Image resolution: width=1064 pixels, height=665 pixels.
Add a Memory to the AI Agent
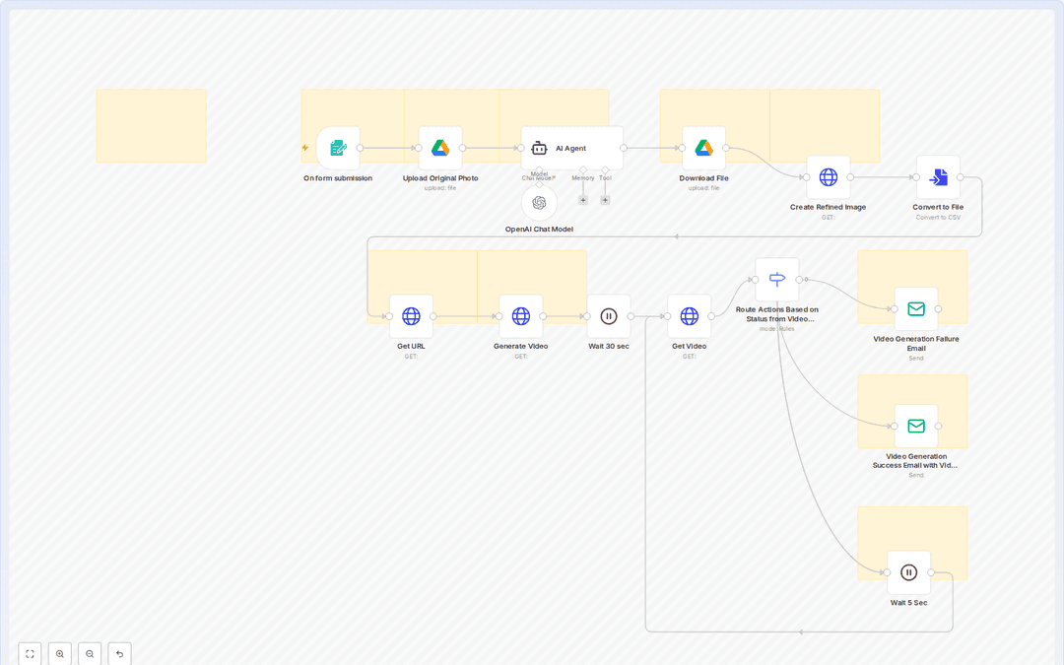[x=582, y=199]
